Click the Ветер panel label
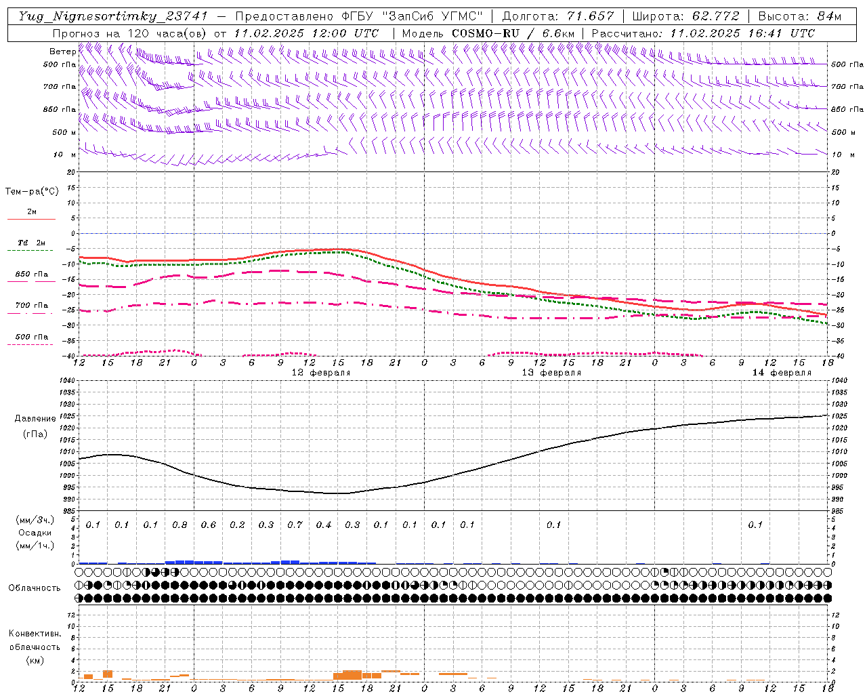Screen dimensions: 867x694 62,52
